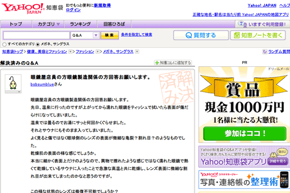The width and height of the screenshot is (290, 193).
Task: Open the Yahoo! JAPANの地図アプリ promo link
Action: pyautogui.click(x=241, y=15)
